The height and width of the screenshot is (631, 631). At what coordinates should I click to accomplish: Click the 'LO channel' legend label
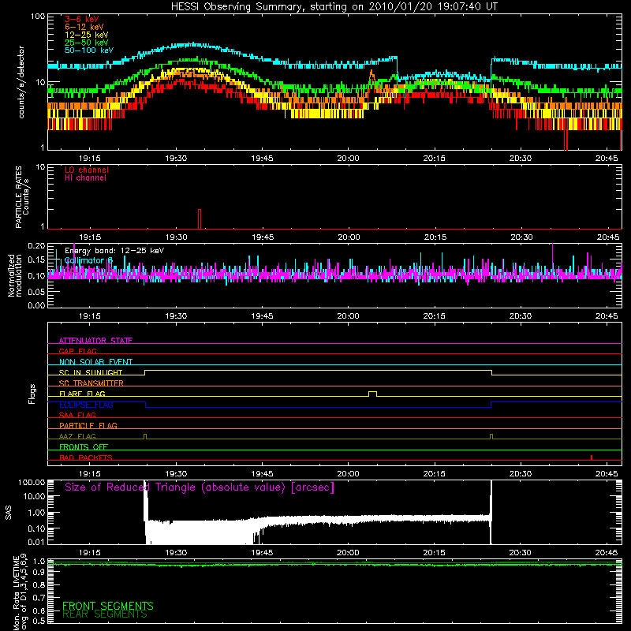pos(87,170)
